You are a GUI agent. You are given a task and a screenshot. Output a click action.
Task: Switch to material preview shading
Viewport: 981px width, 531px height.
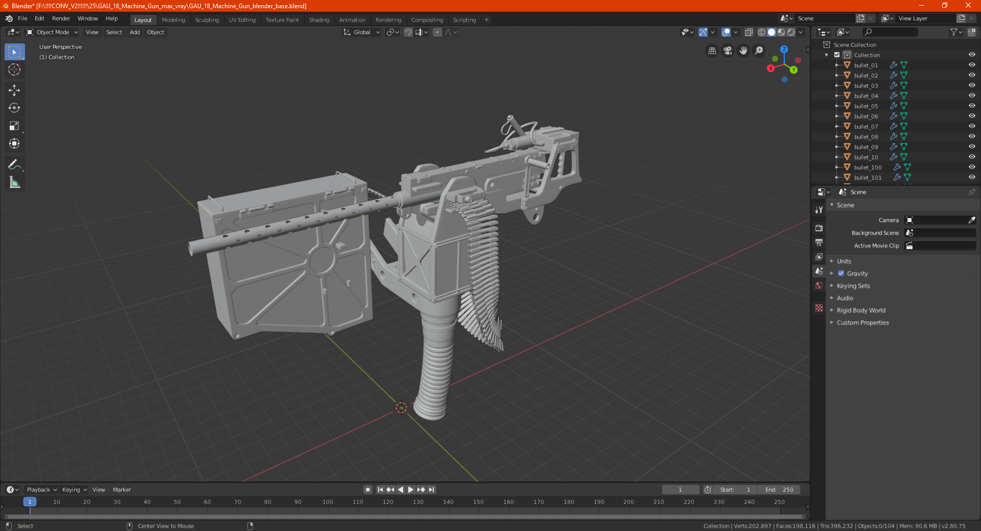point(781,32)
